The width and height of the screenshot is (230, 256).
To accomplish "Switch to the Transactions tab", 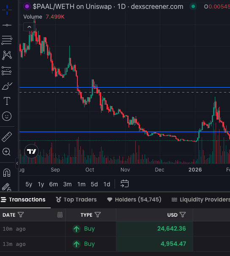I will pyautogui.click(x=23, y=199).
